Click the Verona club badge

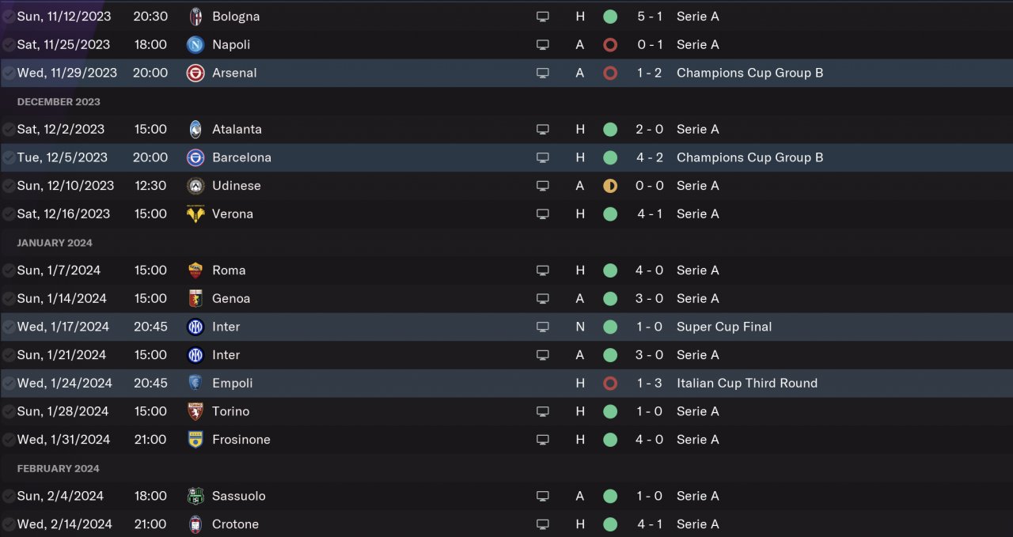[195, 214]
